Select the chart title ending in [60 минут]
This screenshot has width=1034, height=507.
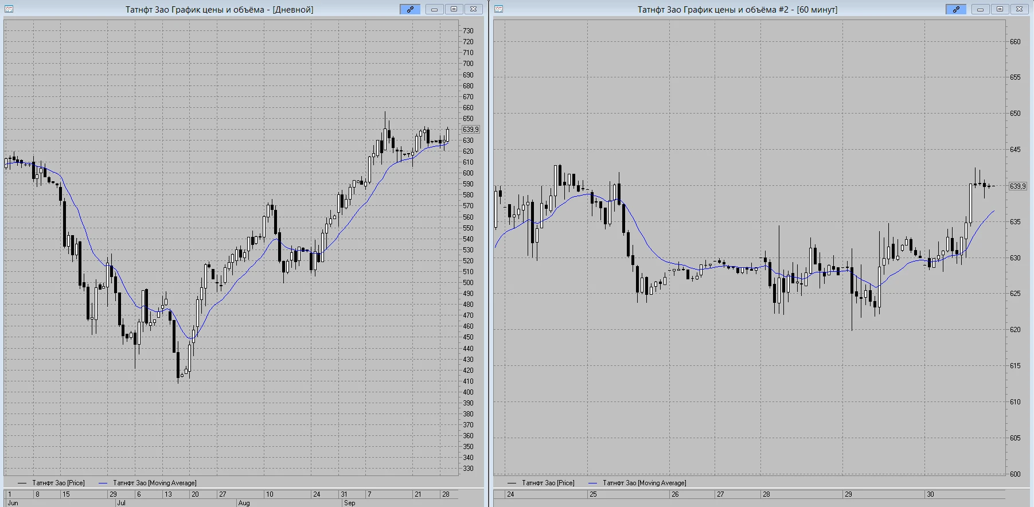[738, 10]
